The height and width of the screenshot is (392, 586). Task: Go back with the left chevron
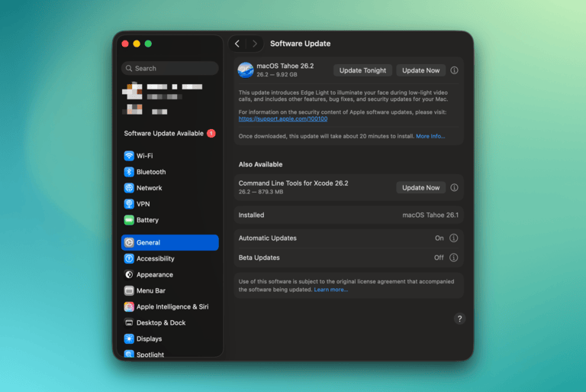[x=237, y=44]
